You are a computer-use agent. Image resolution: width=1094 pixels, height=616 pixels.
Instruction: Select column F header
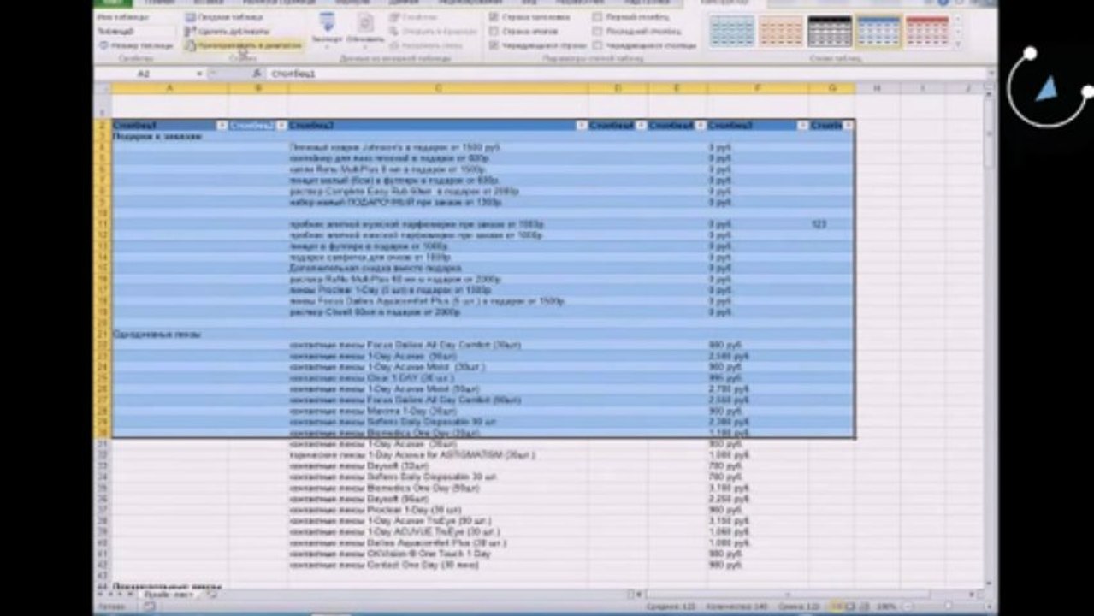758,88
